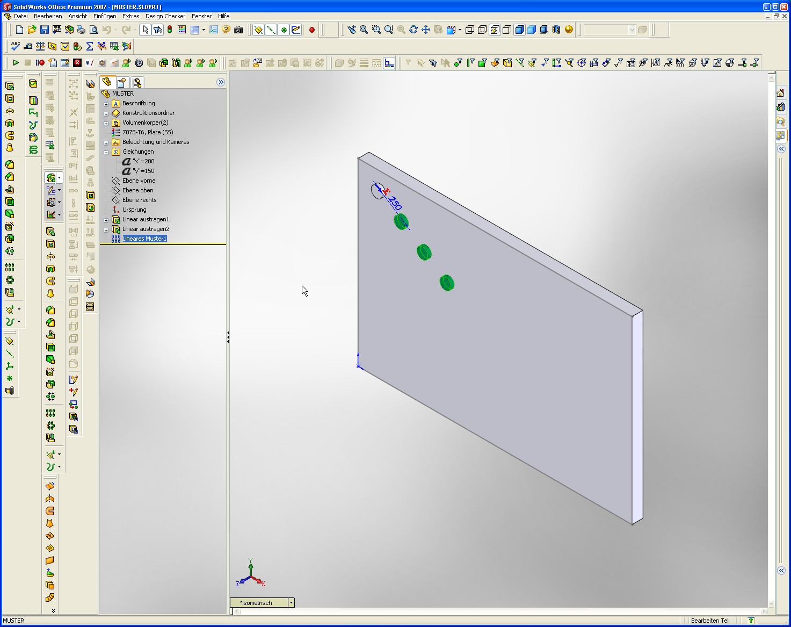The image size is (791, 627).
Task: Click the Equations sigma toolbar icon
Action: point(90,46)
